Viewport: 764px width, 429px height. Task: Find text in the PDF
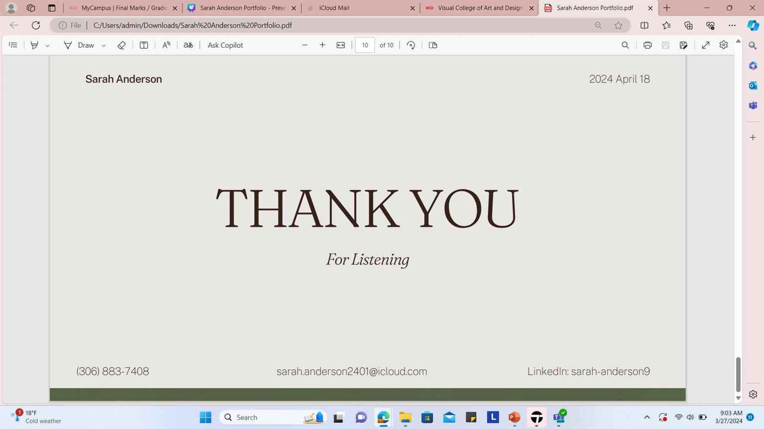pos(625,45)
